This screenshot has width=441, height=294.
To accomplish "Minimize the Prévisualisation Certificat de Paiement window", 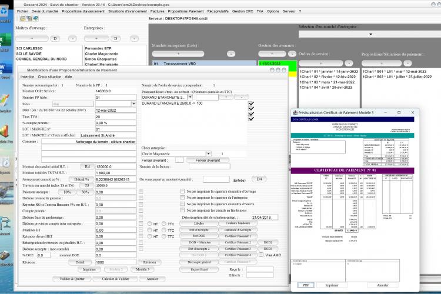I will [385, 112].
